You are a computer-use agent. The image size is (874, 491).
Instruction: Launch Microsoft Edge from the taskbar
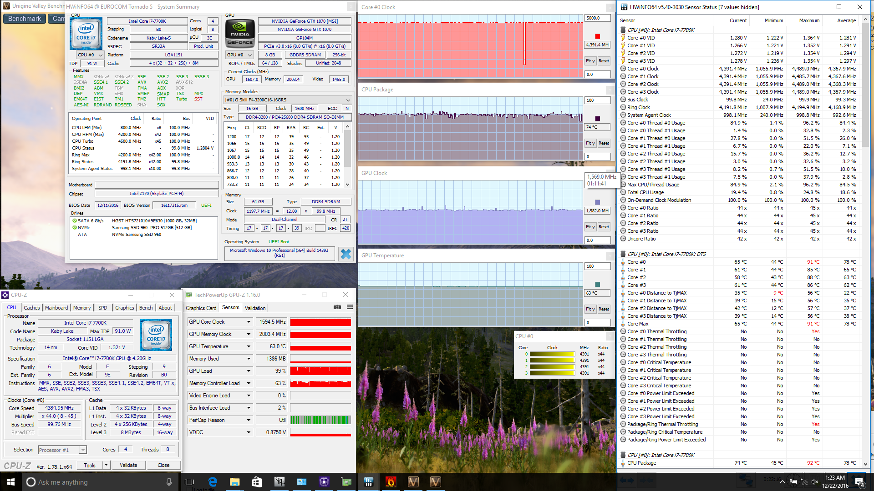pyautogui.click(x=212, y=482)
